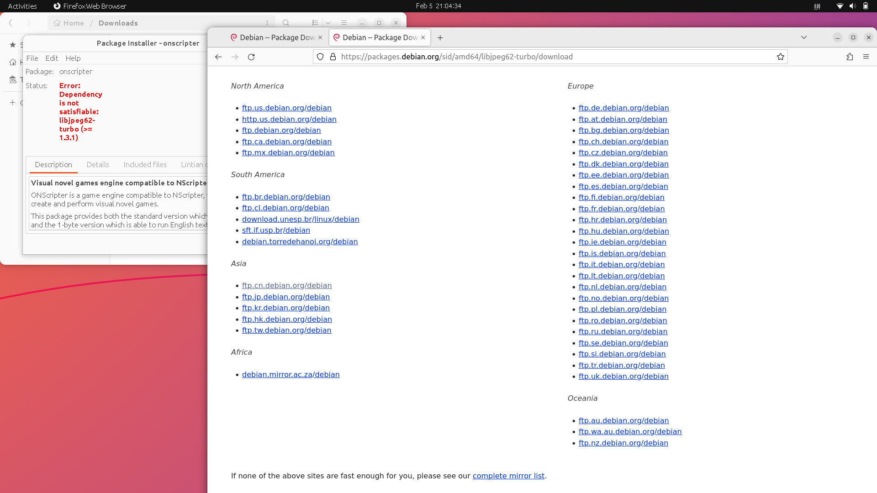Viewport: 877px width, 493px height.
Task: Open the clock and calendar panel
Action: tap(438, 6)
